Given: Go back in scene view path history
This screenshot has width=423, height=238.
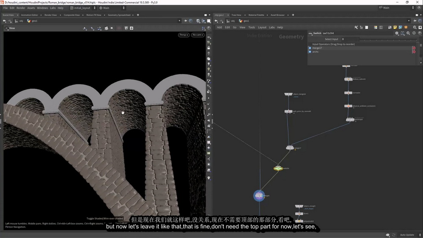Looking at the screenshot, I should coord(4,21).
